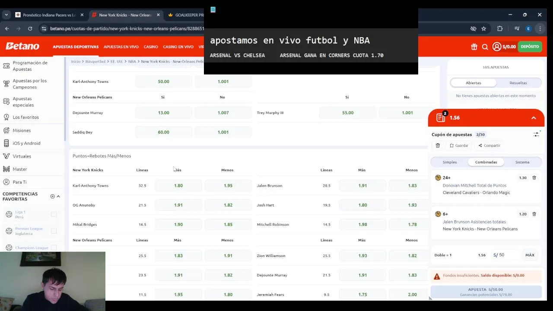Click the bet slip coupon icon with badge
The height and width of the screenshot is (311, 553).
pyautogui.click(x=441, y=117)
